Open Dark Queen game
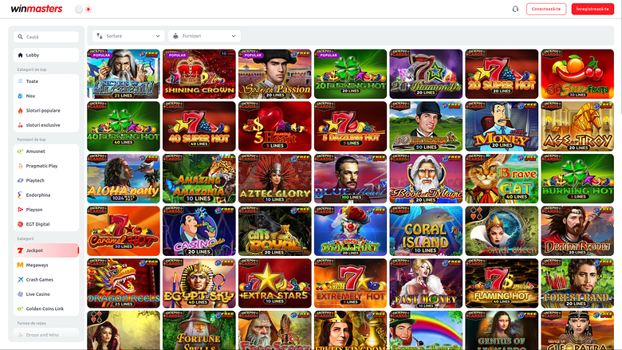 (502, 231)
